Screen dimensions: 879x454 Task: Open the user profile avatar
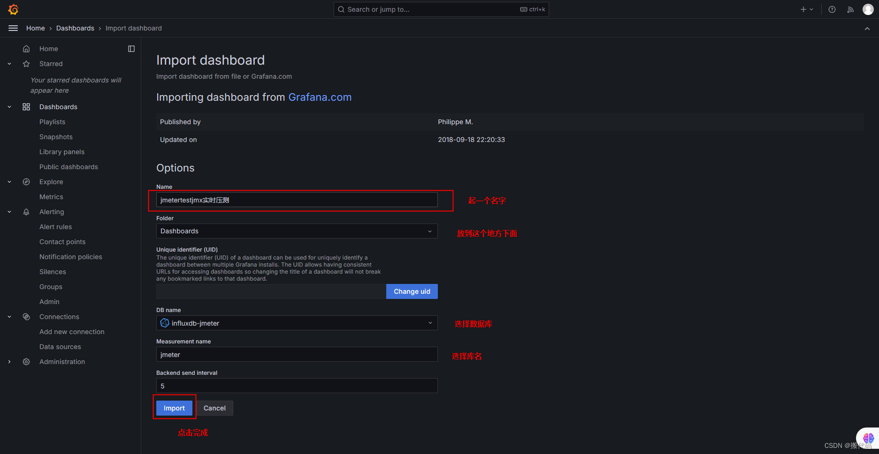(868, 9)
